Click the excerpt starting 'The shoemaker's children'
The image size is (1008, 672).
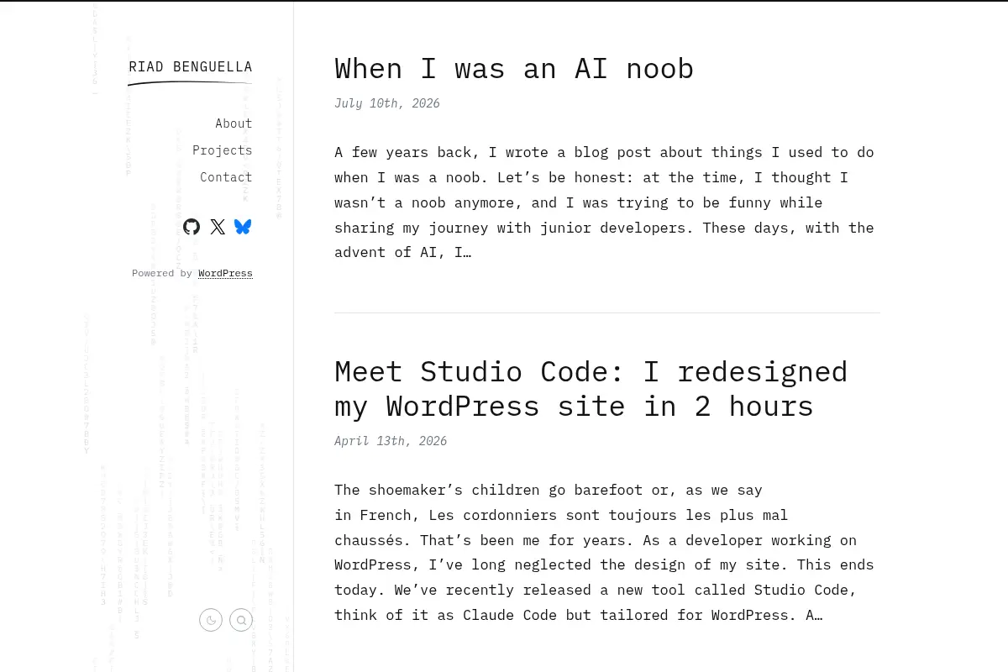605,552
